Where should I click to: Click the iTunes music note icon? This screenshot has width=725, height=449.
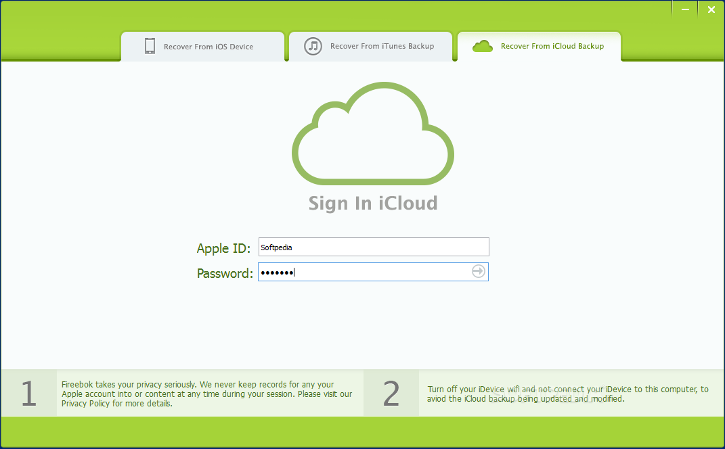tap(313, 46)
